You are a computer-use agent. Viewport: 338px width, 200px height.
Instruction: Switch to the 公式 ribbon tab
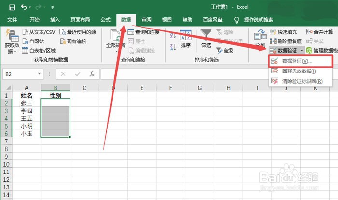coord(106,20)
